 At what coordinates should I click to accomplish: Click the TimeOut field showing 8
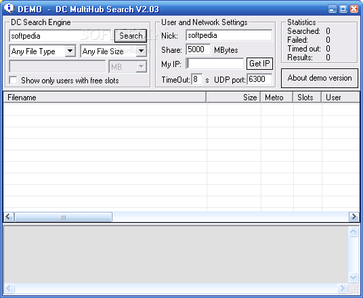tap(197, 79)
